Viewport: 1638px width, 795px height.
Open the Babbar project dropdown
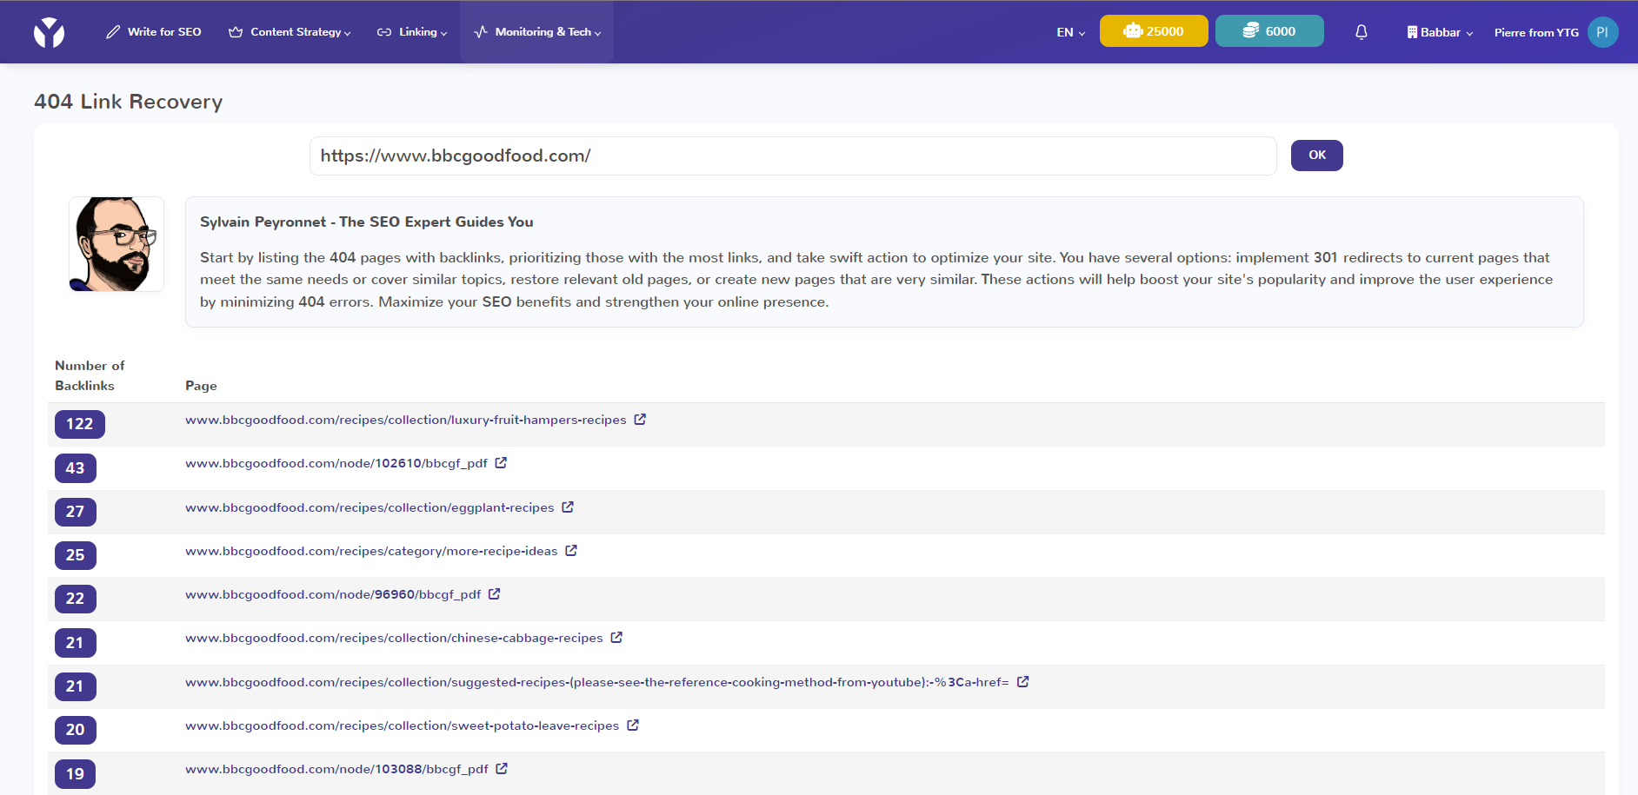tap(1440, 32)
